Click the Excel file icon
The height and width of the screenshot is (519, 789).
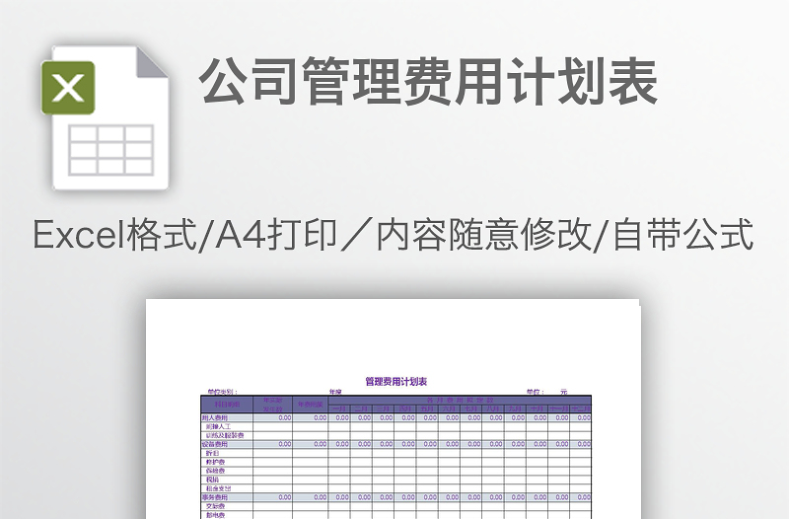104,117
